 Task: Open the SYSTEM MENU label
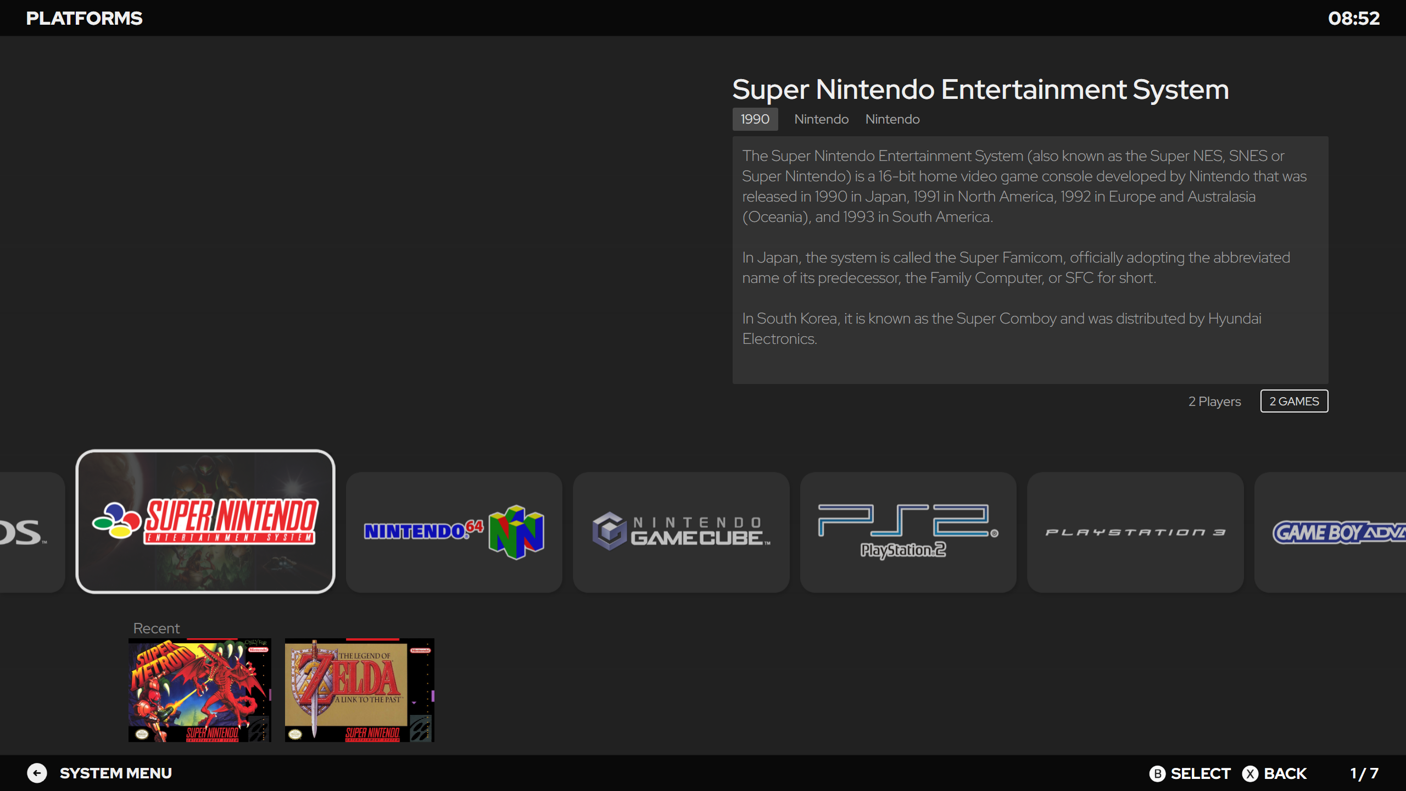[116, 773]
